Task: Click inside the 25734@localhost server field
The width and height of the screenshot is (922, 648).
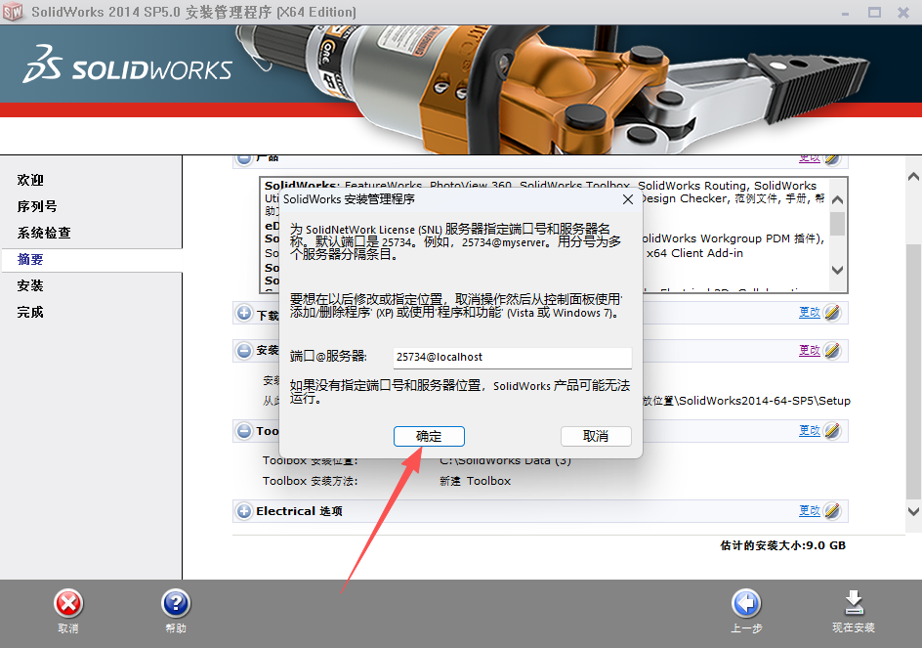Action: [x=512, y=358]
